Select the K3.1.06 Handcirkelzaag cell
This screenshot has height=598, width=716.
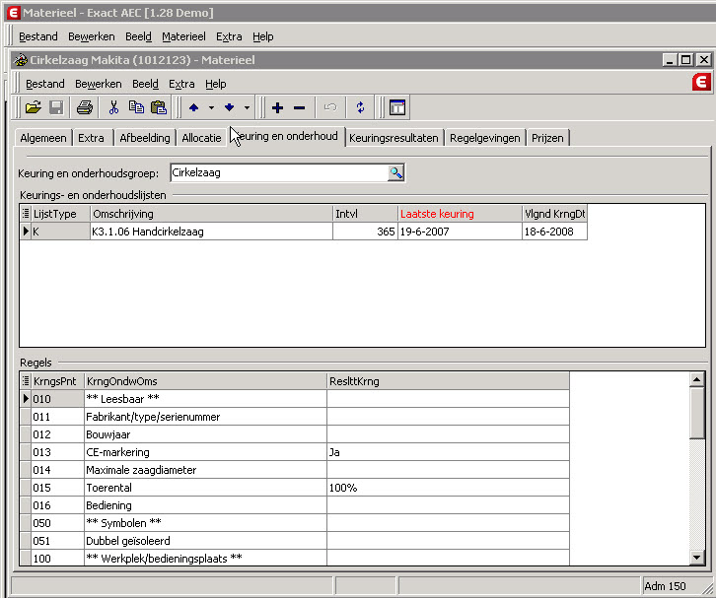pos(211,232)
